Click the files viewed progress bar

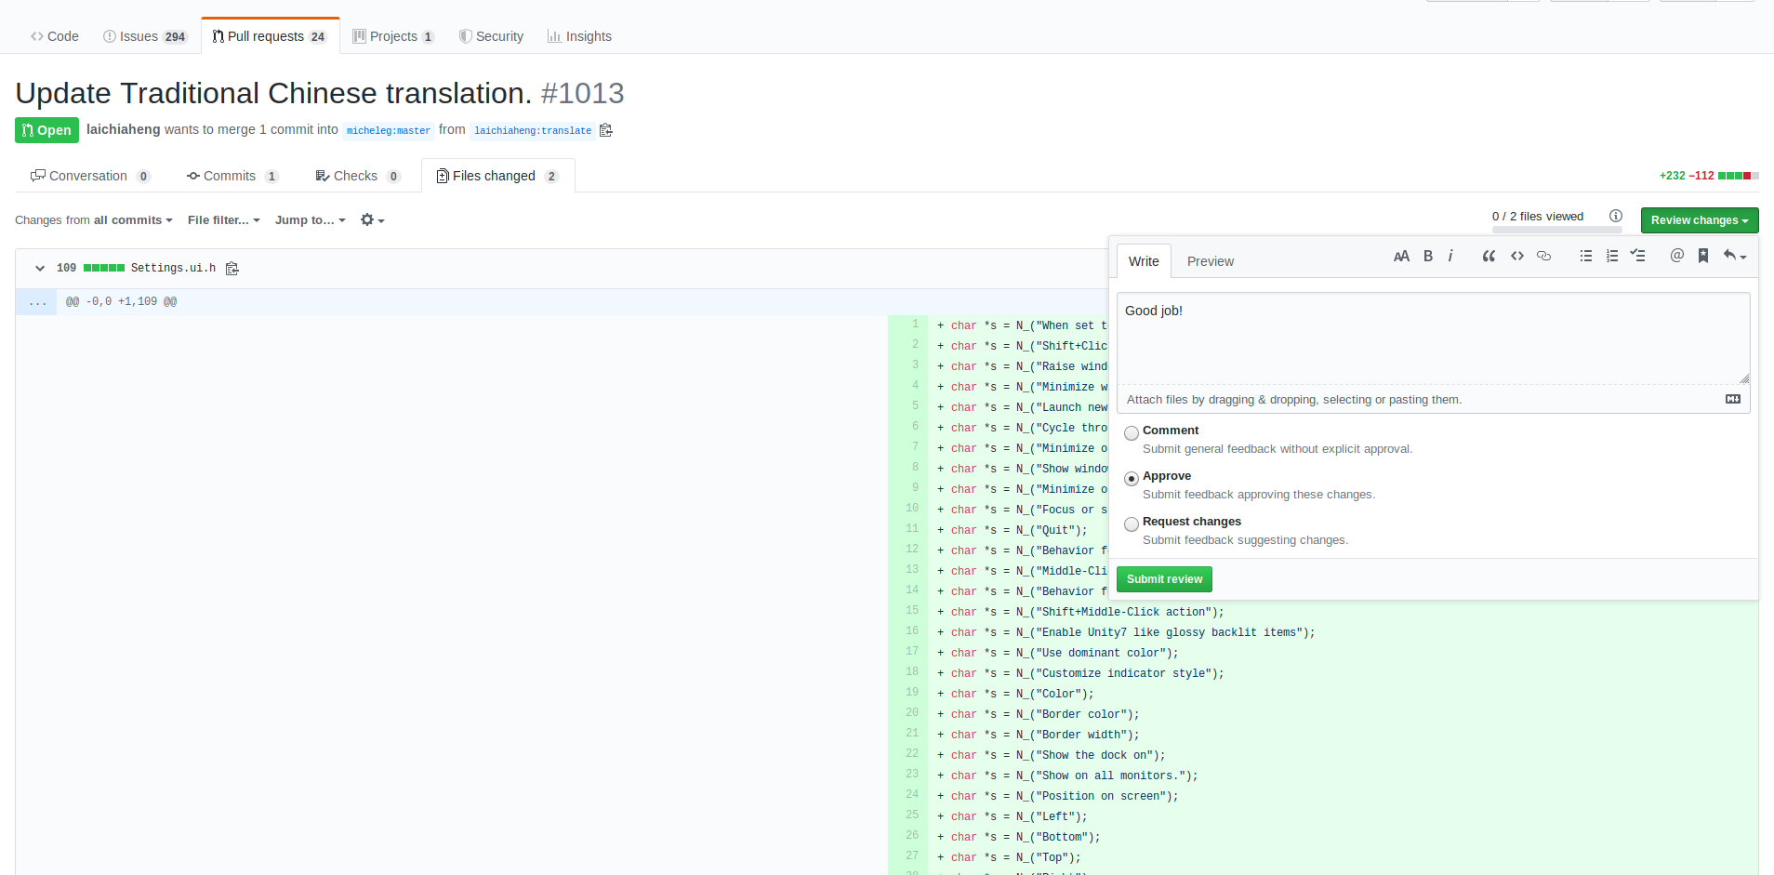point(1557,230)
